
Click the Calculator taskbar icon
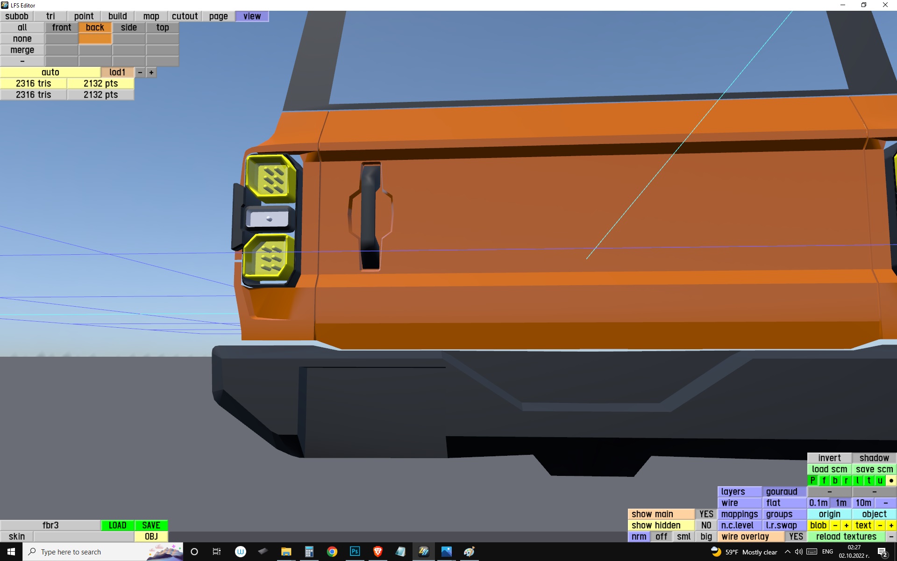(309, 552)
